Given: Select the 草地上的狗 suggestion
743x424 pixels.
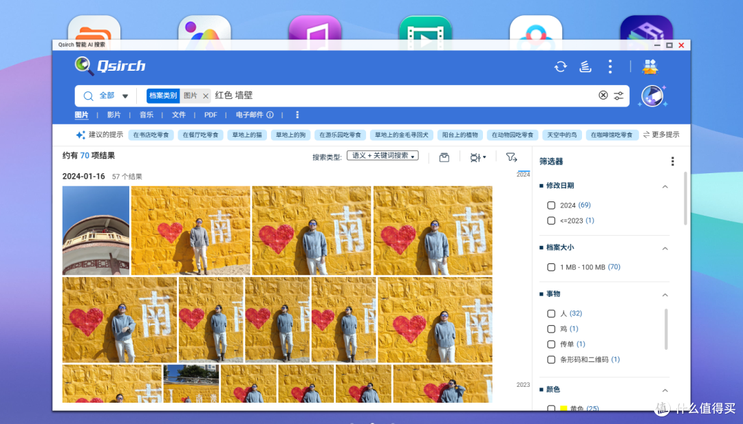Looking at the screenshot, I should 290,135.
